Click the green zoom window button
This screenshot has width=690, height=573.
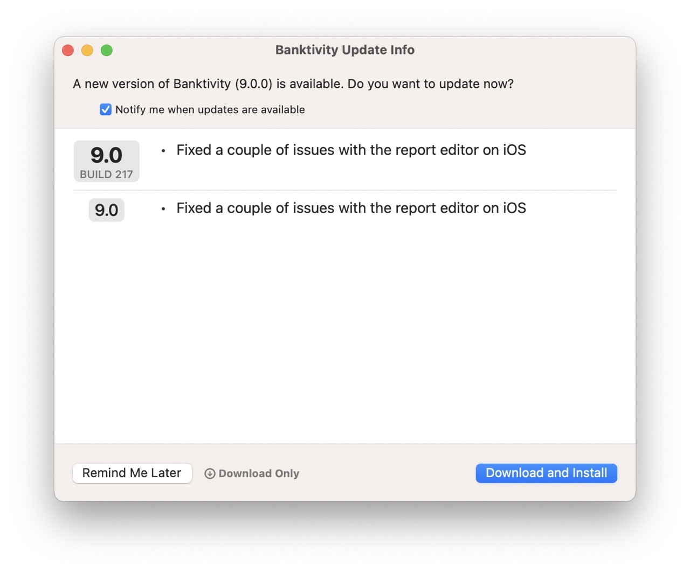pyautogui.click(x=107, y=50)
